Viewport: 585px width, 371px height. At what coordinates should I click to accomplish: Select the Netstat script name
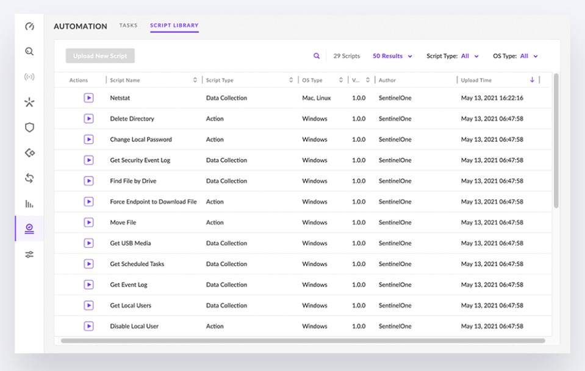(120, 98)
